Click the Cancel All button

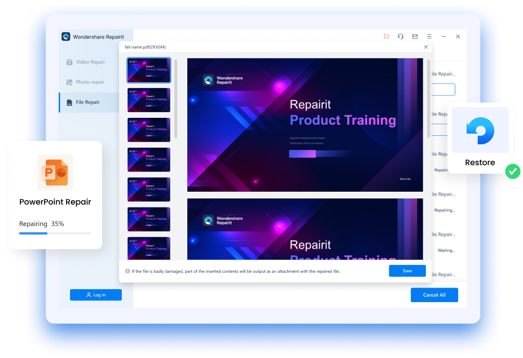point(434,295)
